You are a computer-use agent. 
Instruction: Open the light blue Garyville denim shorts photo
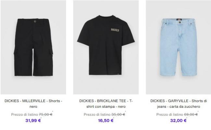179,47
